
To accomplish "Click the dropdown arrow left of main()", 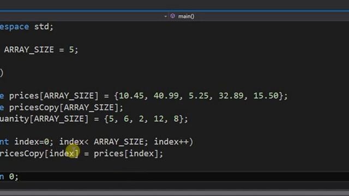I will tap(165, 16).
